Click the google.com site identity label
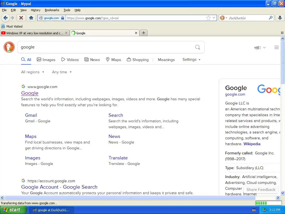This screenshot has height=214, width=285. click(51, 18)
